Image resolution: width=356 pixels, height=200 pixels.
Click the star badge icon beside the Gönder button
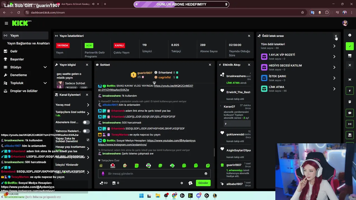[190, 183]
